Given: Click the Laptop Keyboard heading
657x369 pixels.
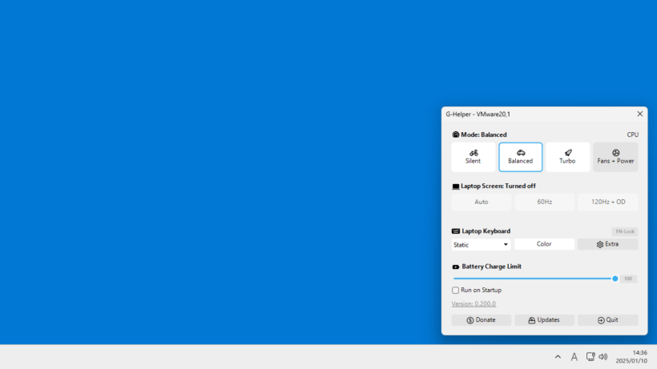Looking at the screenshot, I should (486, 231).
